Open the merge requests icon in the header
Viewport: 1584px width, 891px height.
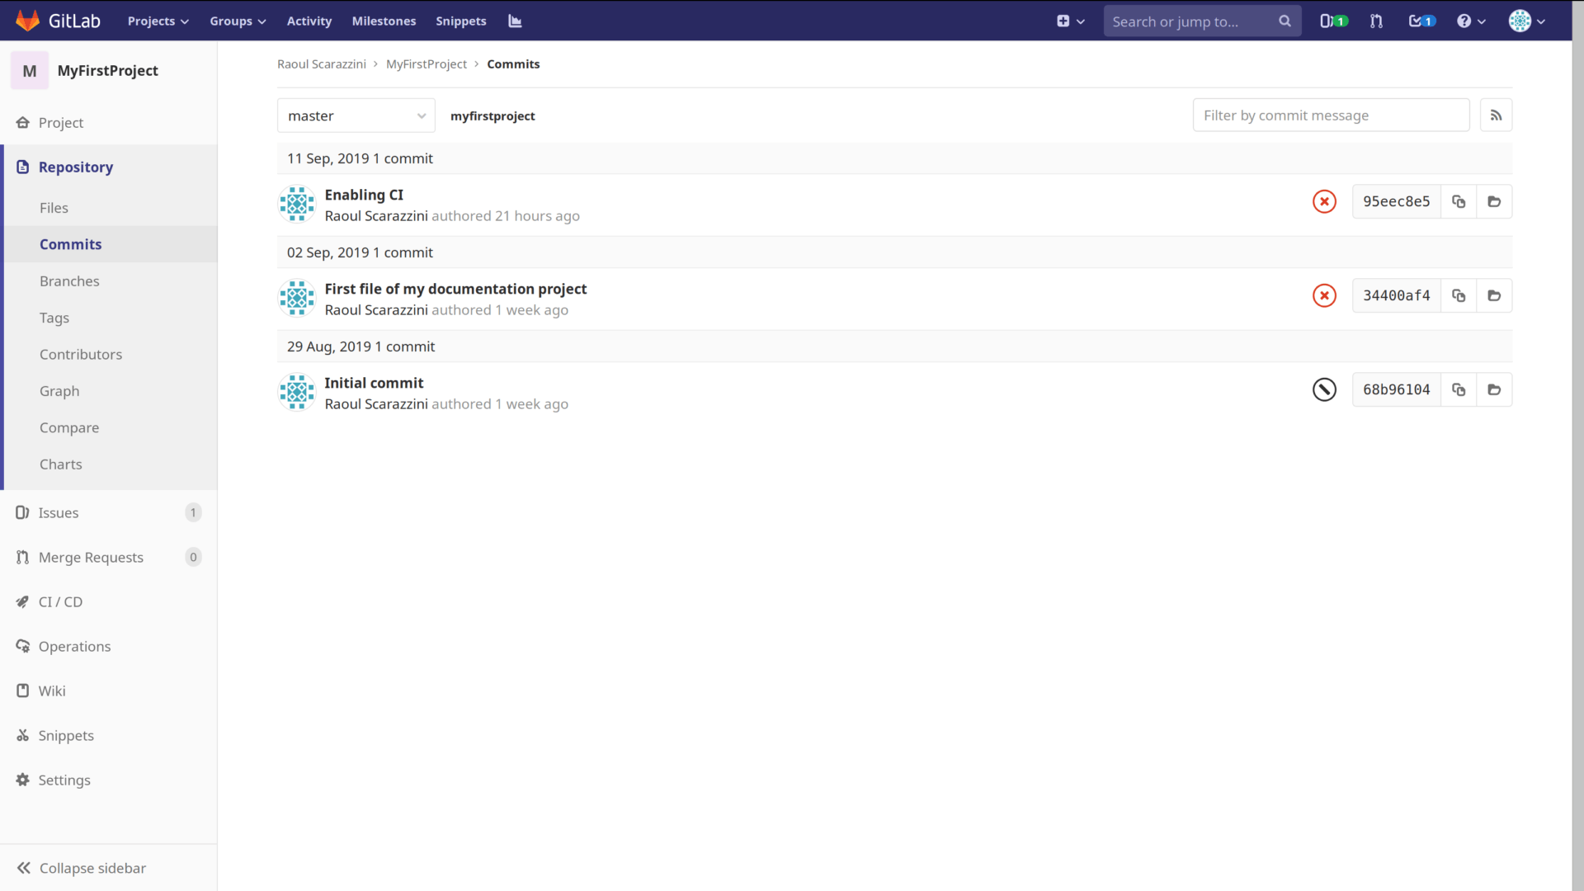click(1376, 21)
